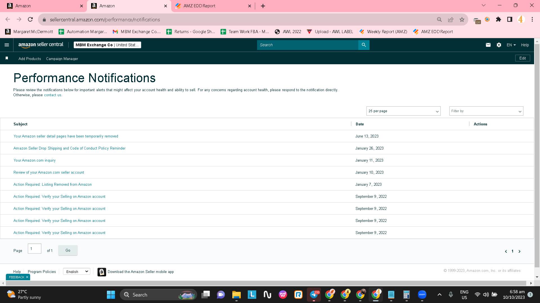Switch to the AMZ EOD Report tab
540x303 pixels.
pyautogui.click(x=213, y=6)
